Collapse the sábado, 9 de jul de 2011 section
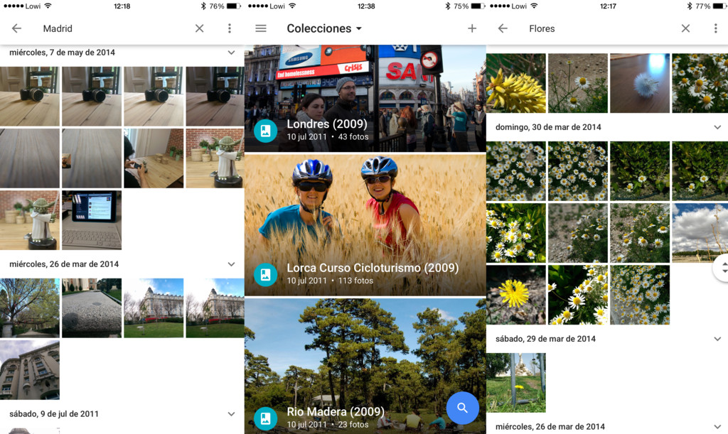The image size is (728, 434). tap(231, 413)
